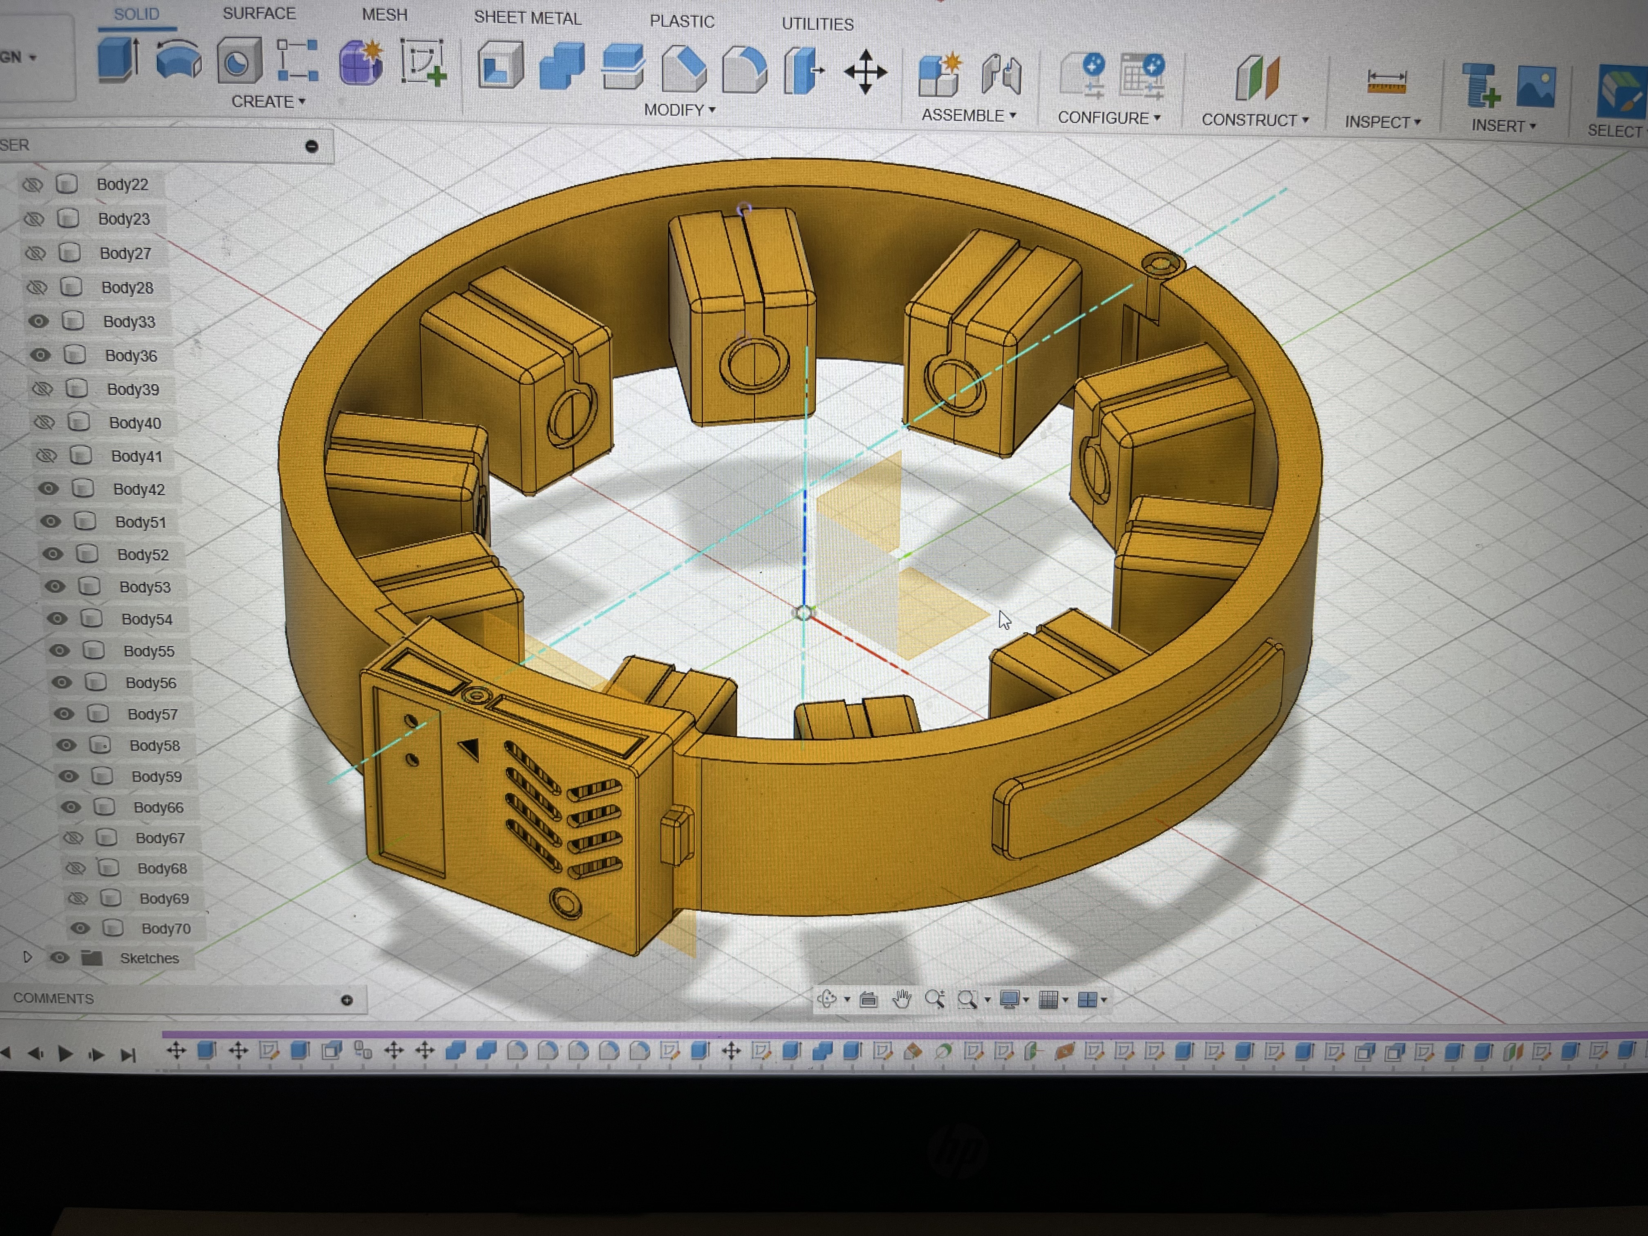
Task: Hide Body36 using its eye icon
Action: pyautogui.click(x=40, y=355)
